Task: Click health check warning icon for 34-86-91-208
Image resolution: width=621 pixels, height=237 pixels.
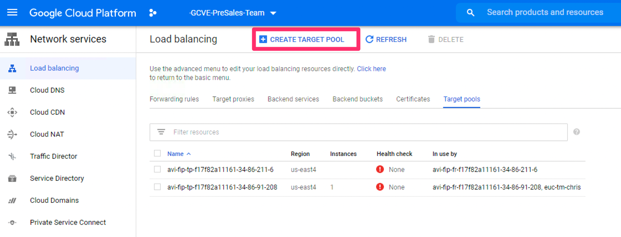Action: click(x=380, y=187)
